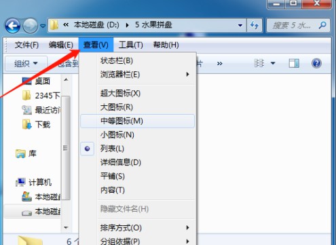The image size is (336, 245).
Task: Expand the 排序方式(O) submenu
Action: [x=138, y=227]
